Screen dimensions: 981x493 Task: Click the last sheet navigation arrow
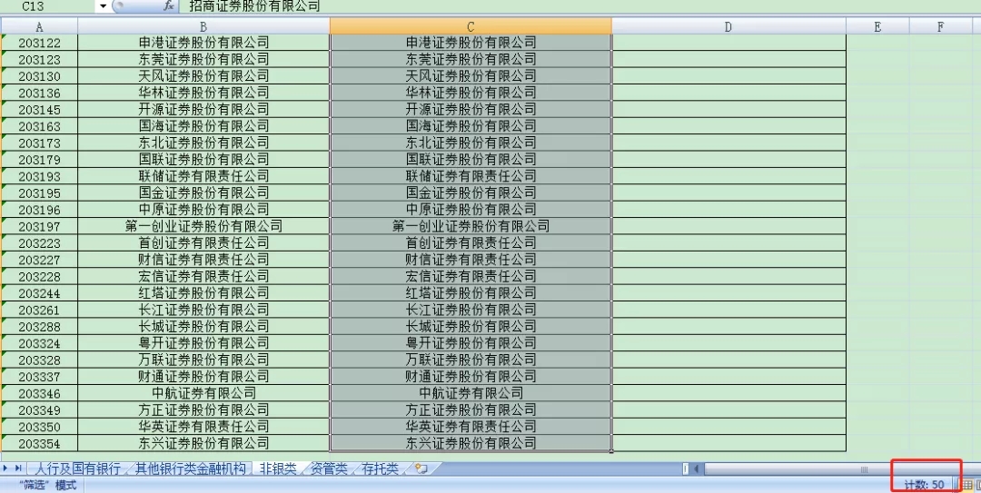tap(18, 468)
